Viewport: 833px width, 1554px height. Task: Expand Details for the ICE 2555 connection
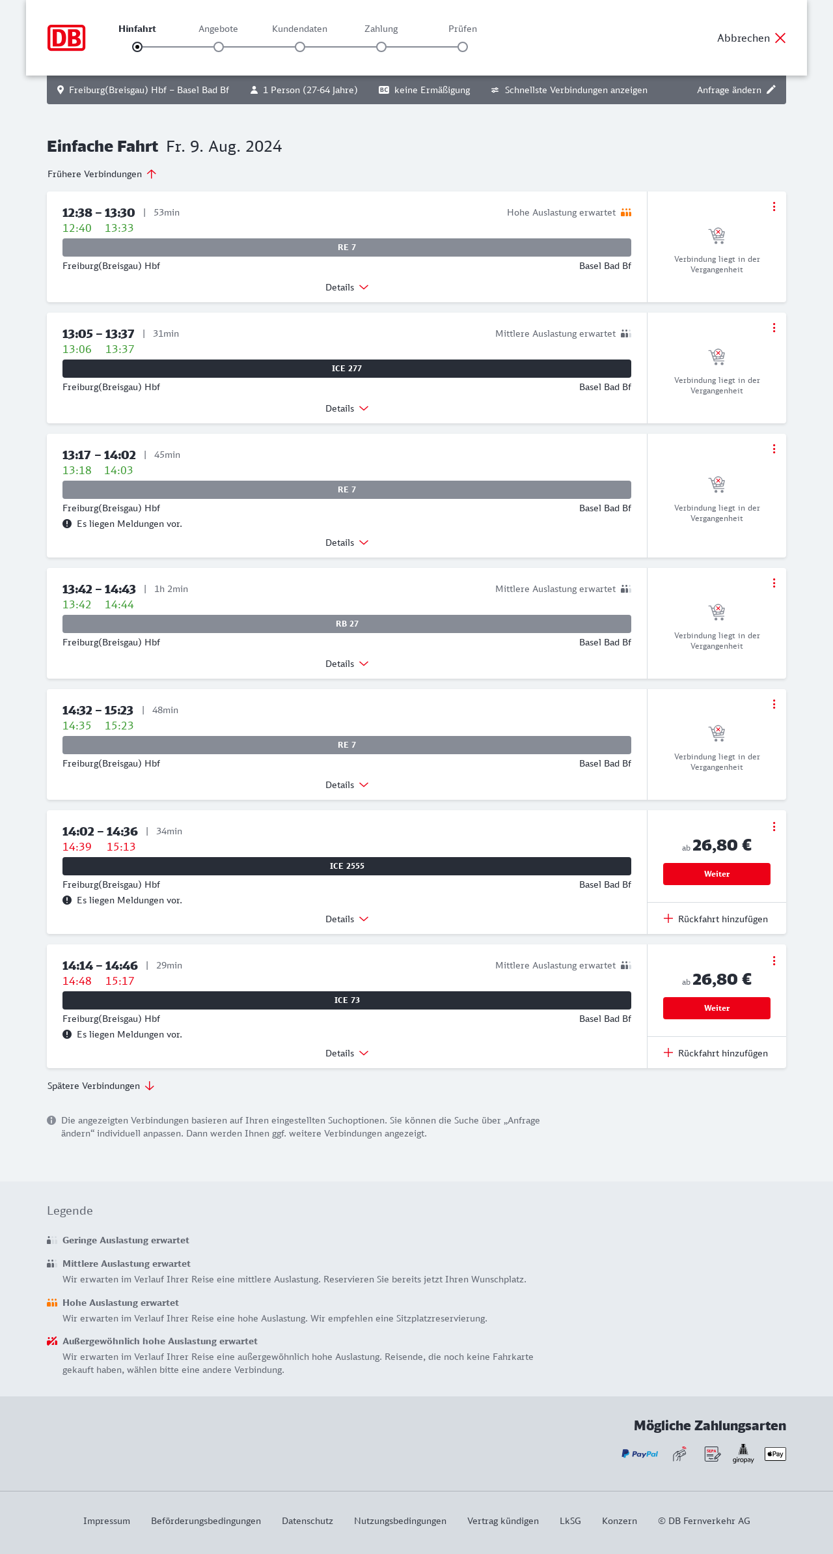coord(347,919)
